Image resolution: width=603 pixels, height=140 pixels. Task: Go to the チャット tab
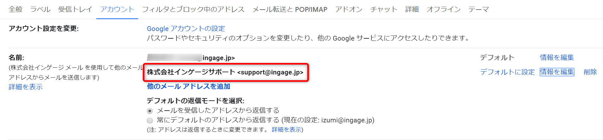pos(384,10)
